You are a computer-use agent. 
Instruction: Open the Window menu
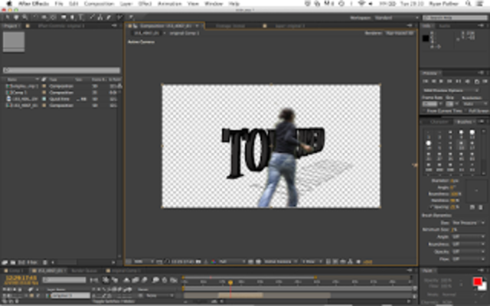(x=214, y=3)
